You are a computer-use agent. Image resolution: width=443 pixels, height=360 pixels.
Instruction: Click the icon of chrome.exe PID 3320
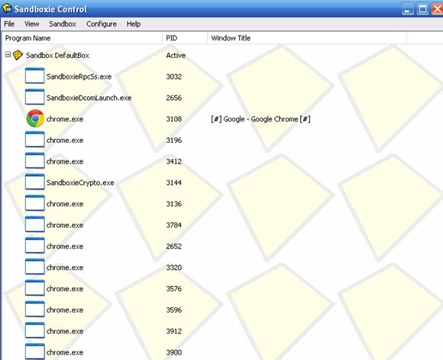34,267
